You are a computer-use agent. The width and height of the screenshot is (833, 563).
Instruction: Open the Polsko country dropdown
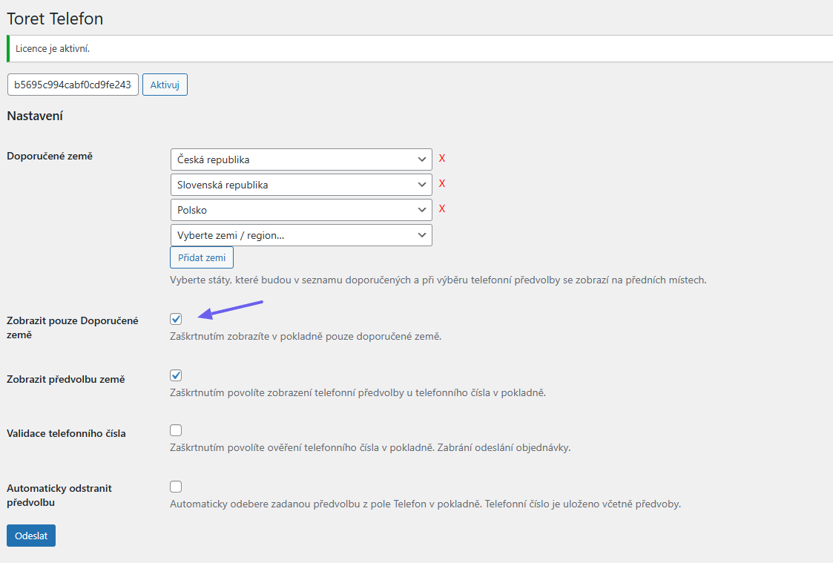click(300, 210)
